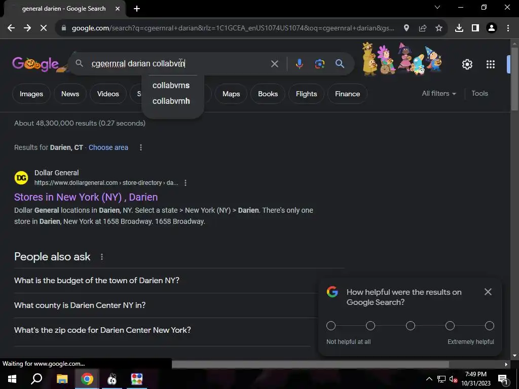Image resolution: width=519 pixels, height=389 pixels.
Task: Open the notification center icon
Action: point(502,379)
